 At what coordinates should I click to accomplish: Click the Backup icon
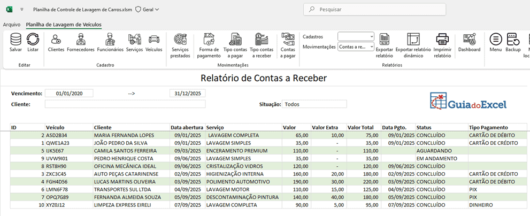pyautogui.click(x=513, y=39)
